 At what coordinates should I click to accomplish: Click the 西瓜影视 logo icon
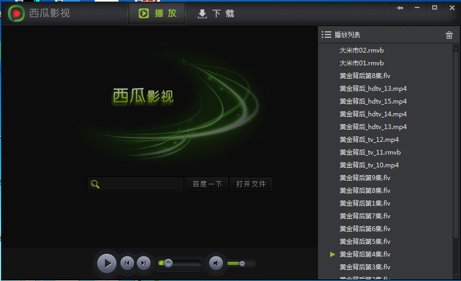click(16, 13)
